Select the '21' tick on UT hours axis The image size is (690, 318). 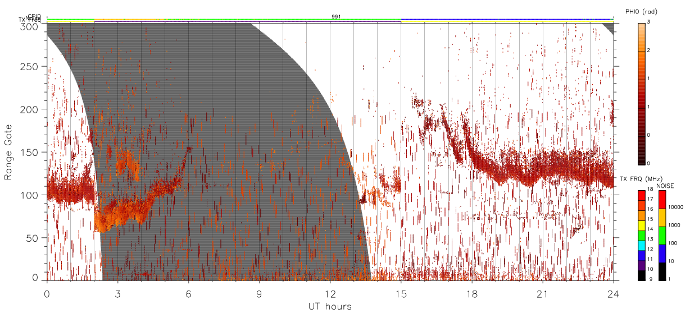click(543, 294)
